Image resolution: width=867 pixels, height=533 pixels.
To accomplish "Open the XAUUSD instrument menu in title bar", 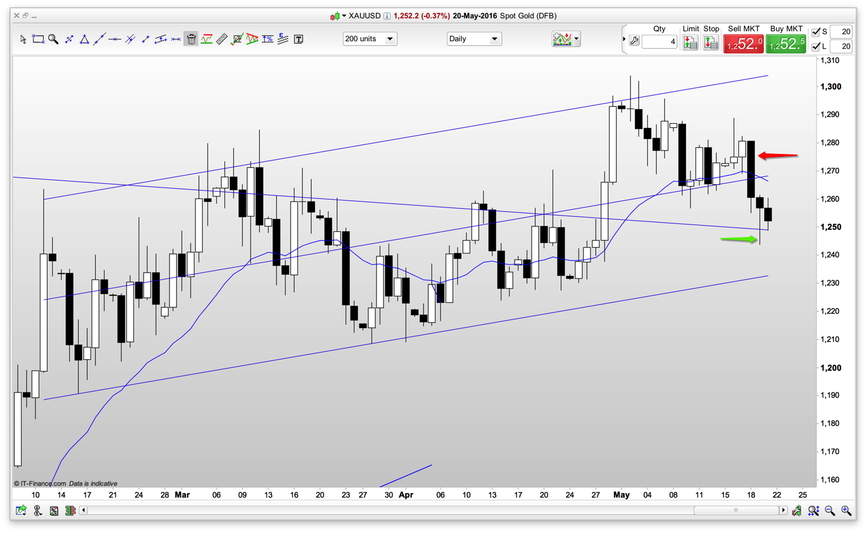I will click(x=344, y=16).
